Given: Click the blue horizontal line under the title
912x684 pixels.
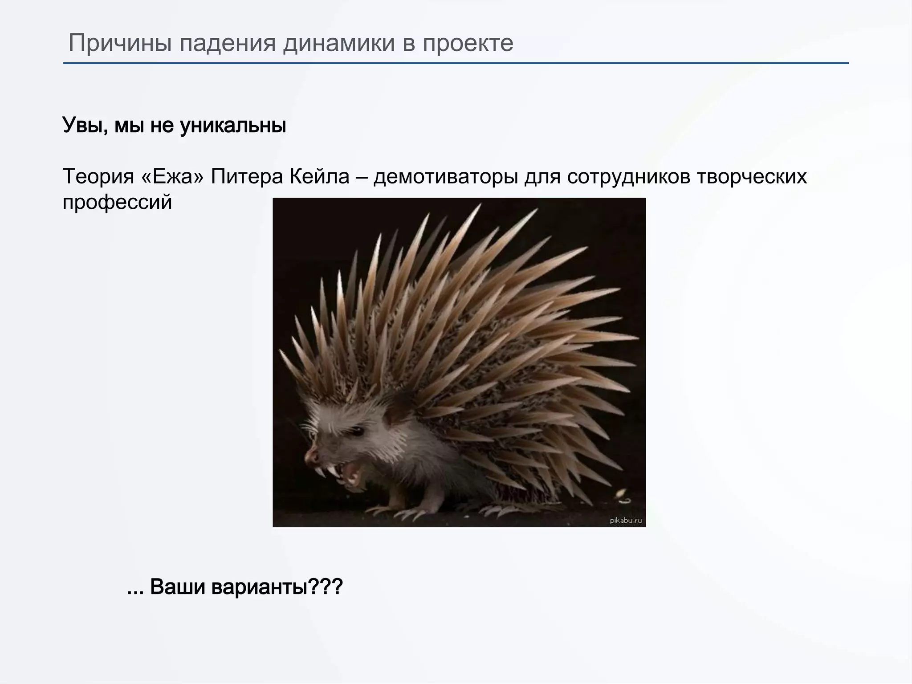Looking at the screenshot, I should (455, 63).
